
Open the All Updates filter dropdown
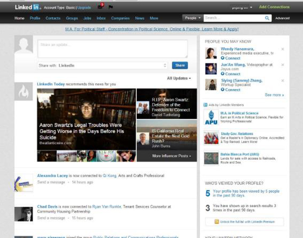tap(179, 78)
